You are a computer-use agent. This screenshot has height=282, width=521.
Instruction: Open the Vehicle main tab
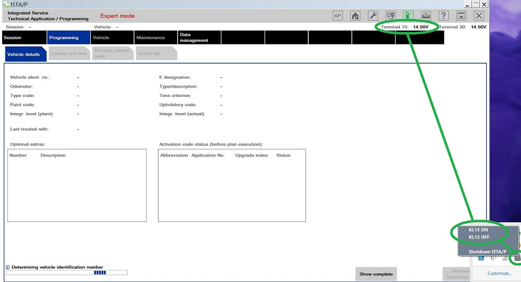112,37
